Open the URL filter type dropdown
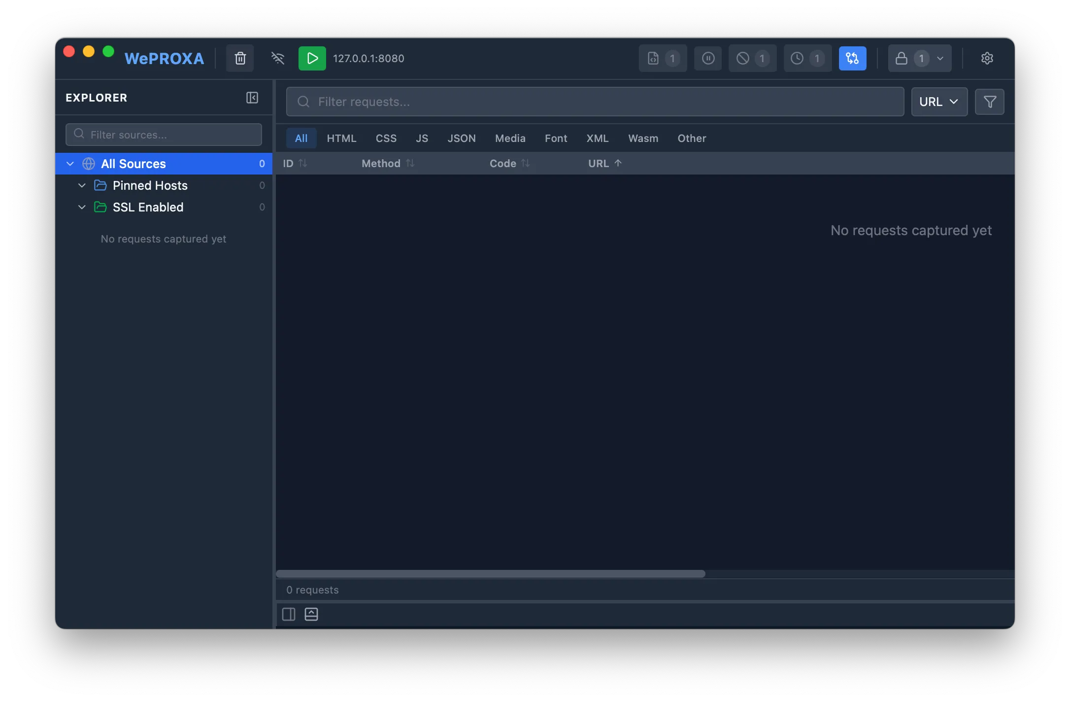 pos(939,102)
